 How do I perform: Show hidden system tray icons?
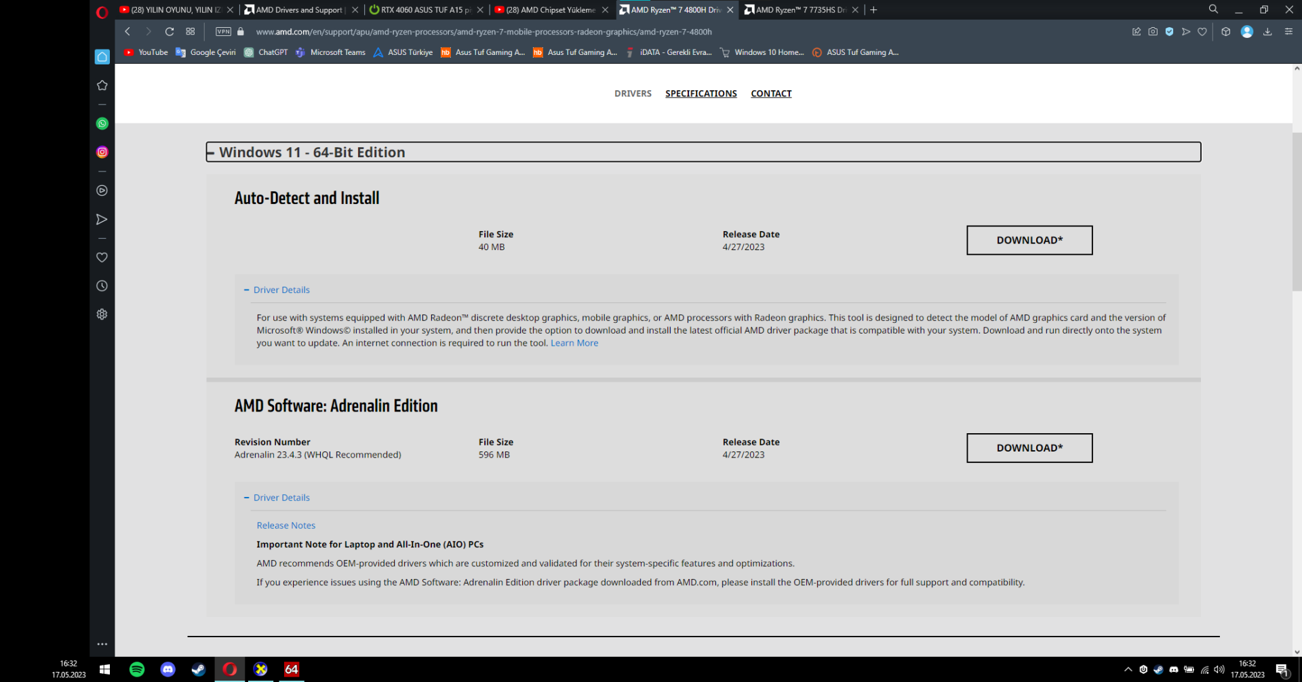[x=1128, y=670]
